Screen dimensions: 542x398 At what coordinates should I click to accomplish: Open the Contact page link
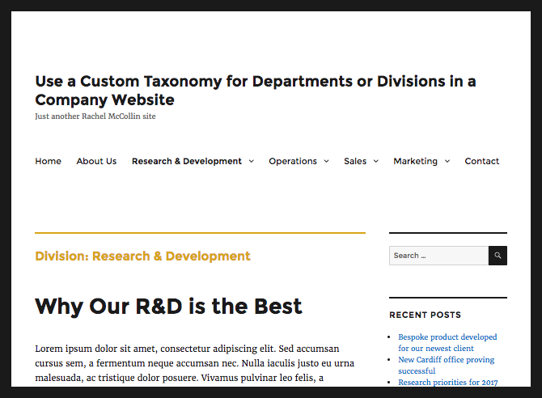482,161
